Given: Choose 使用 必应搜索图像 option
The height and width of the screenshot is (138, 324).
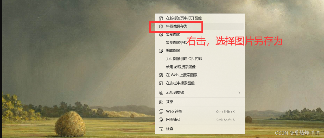Looking at the screenshot, I should pyautogui.click(x=200, y=67).
